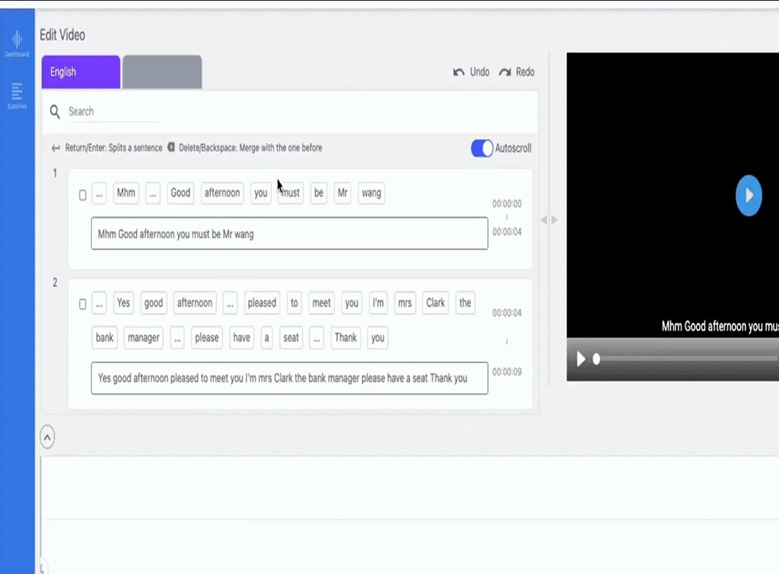
Task: Edit the text field 'Mhm Good afternoon you must be Mr wang'
Action: [x=290, y=234]
